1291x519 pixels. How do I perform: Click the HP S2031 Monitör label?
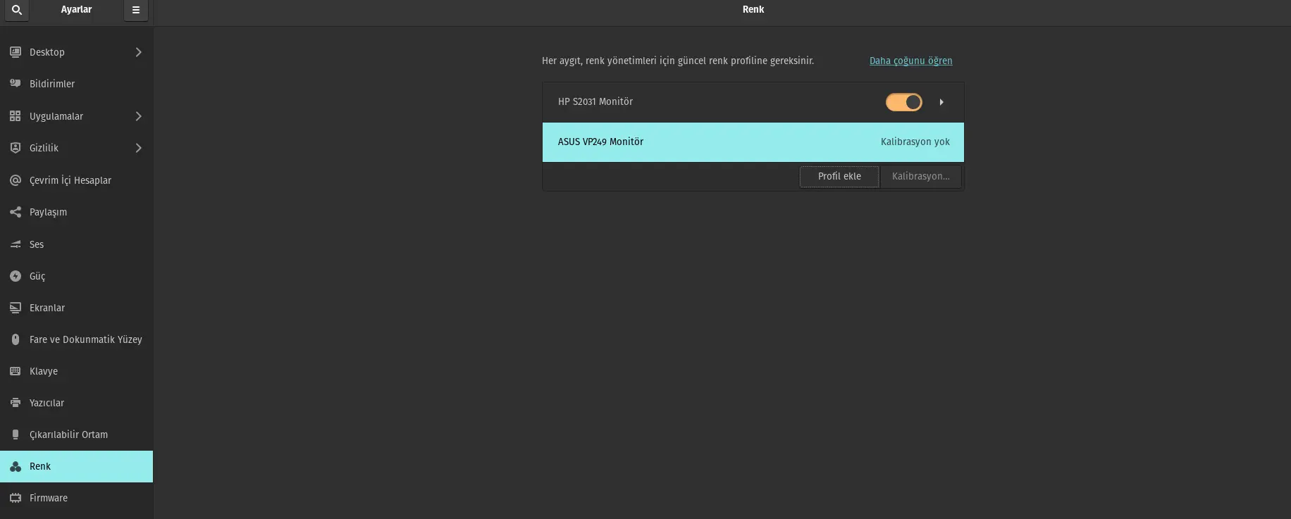[595, 101]
